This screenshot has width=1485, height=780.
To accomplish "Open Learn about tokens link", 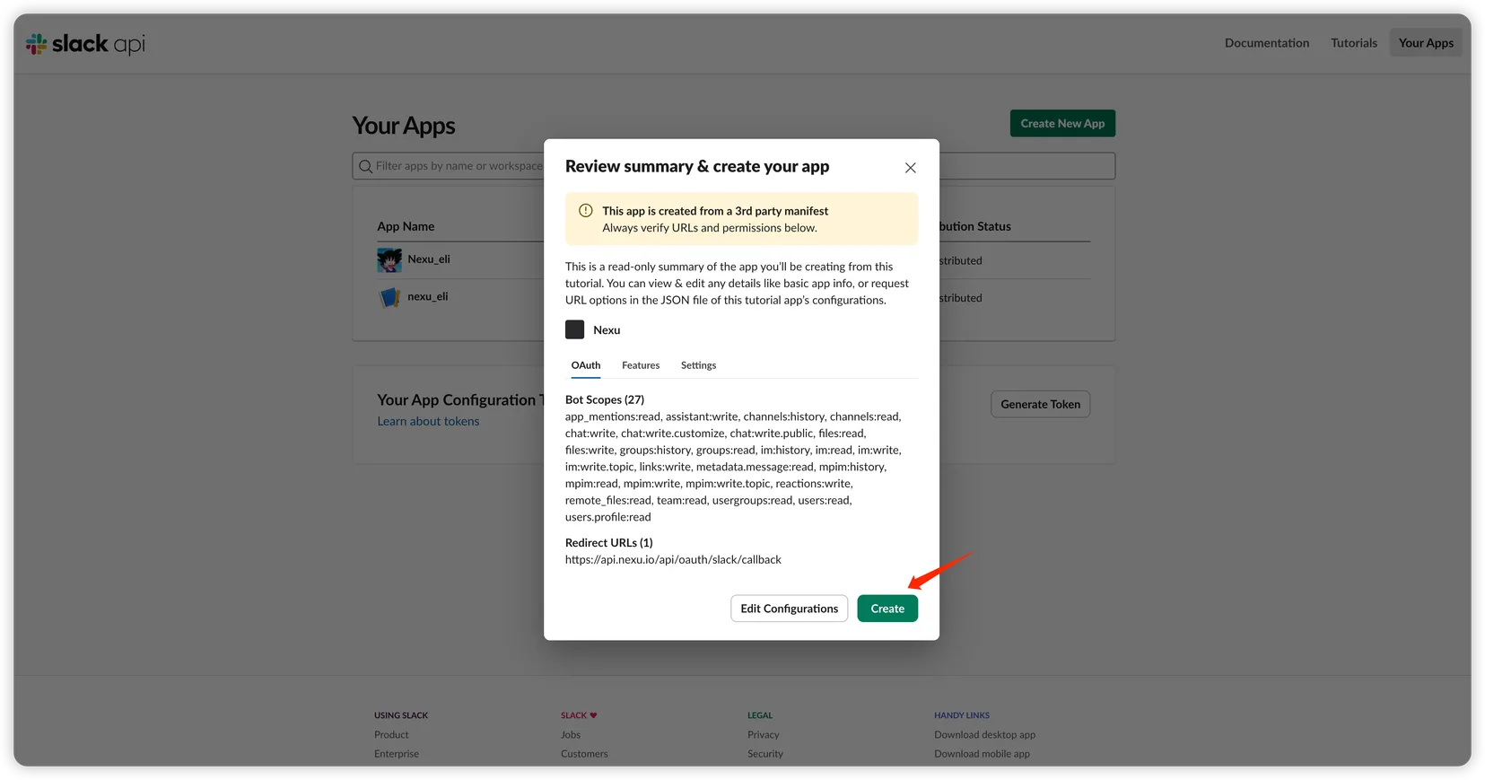I will 428,422.
